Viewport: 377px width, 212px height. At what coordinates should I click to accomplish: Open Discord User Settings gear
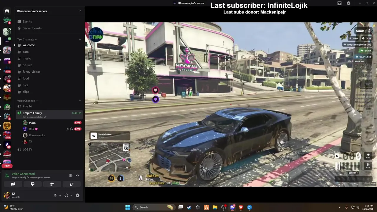77,195
